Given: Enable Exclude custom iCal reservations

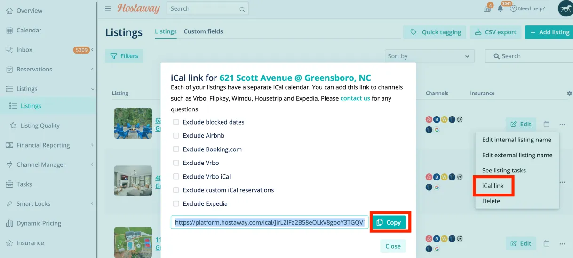Looking at the screenshot, I should [x=176, y=190].
